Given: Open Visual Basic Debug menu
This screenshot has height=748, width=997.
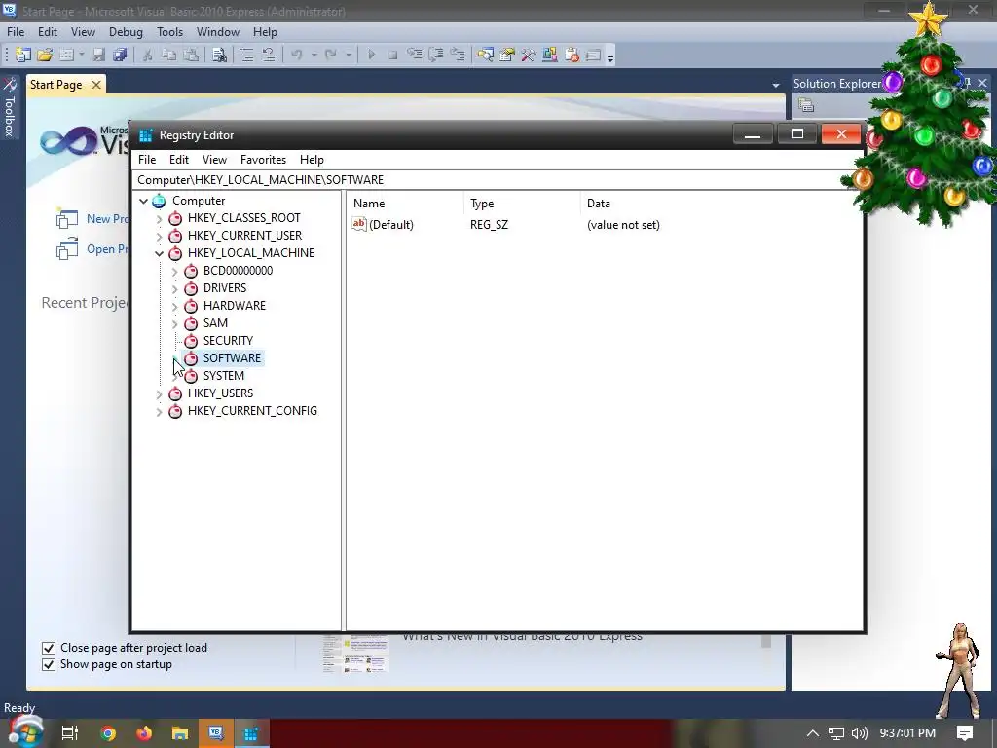Looking at the screenshot, I should tap(126, 32).
